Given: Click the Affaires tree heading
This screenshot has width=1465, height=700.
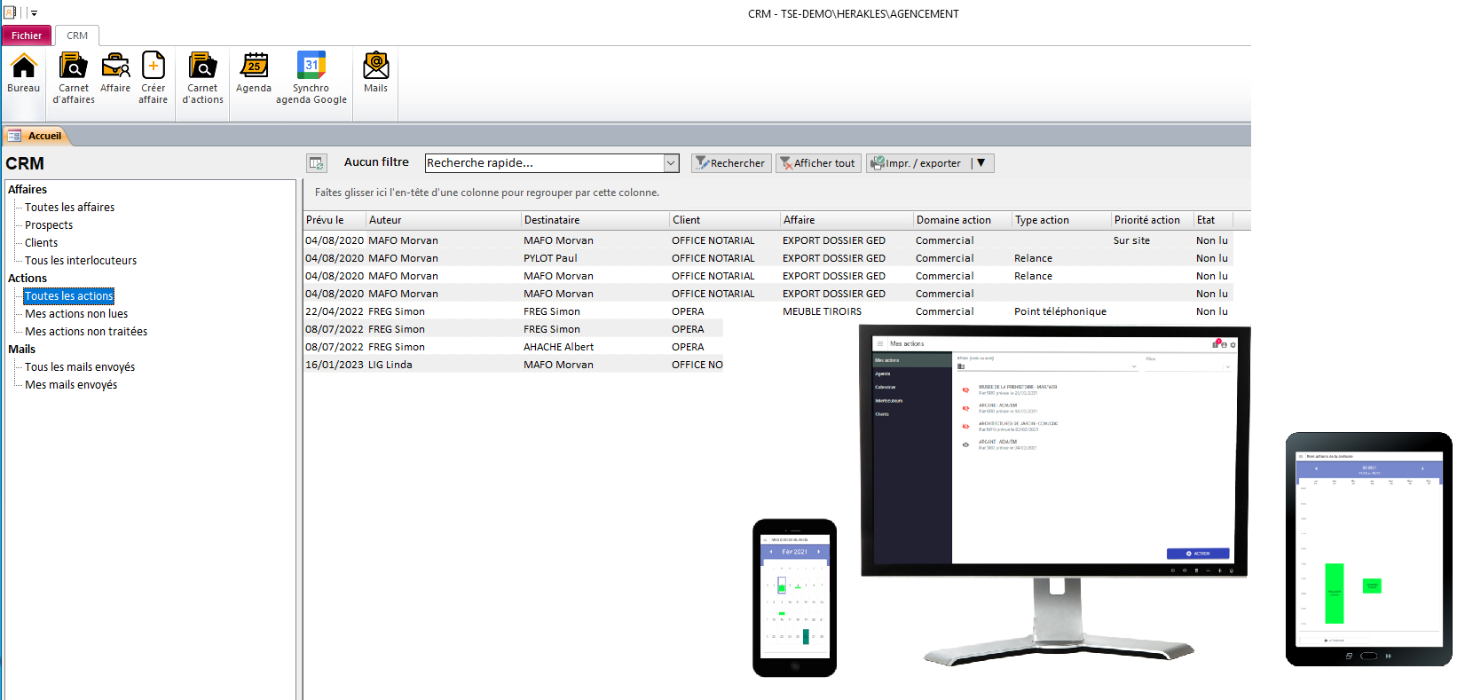Looking at the screenshot, I should click(x=28, y=189).
